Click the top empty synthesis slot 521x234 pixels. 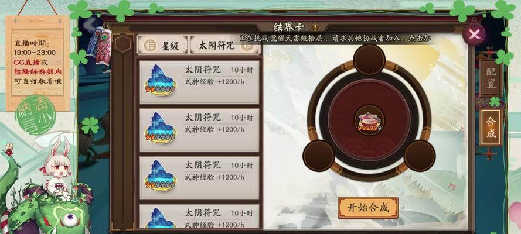point(369,60)
